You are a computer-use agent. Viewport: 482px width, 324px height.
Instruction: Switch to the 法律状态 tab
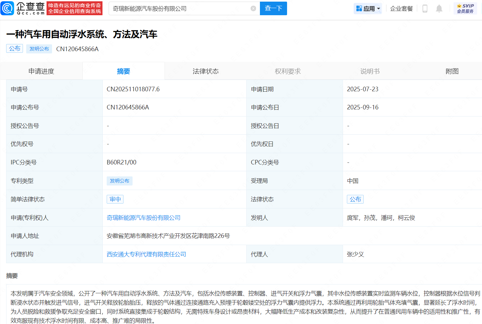click(x=206, y=71)
